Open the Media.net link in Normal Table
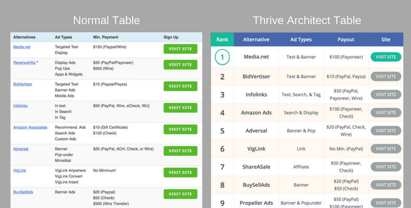The width and height of the screenshot is (411, 208). coord(22,47)
